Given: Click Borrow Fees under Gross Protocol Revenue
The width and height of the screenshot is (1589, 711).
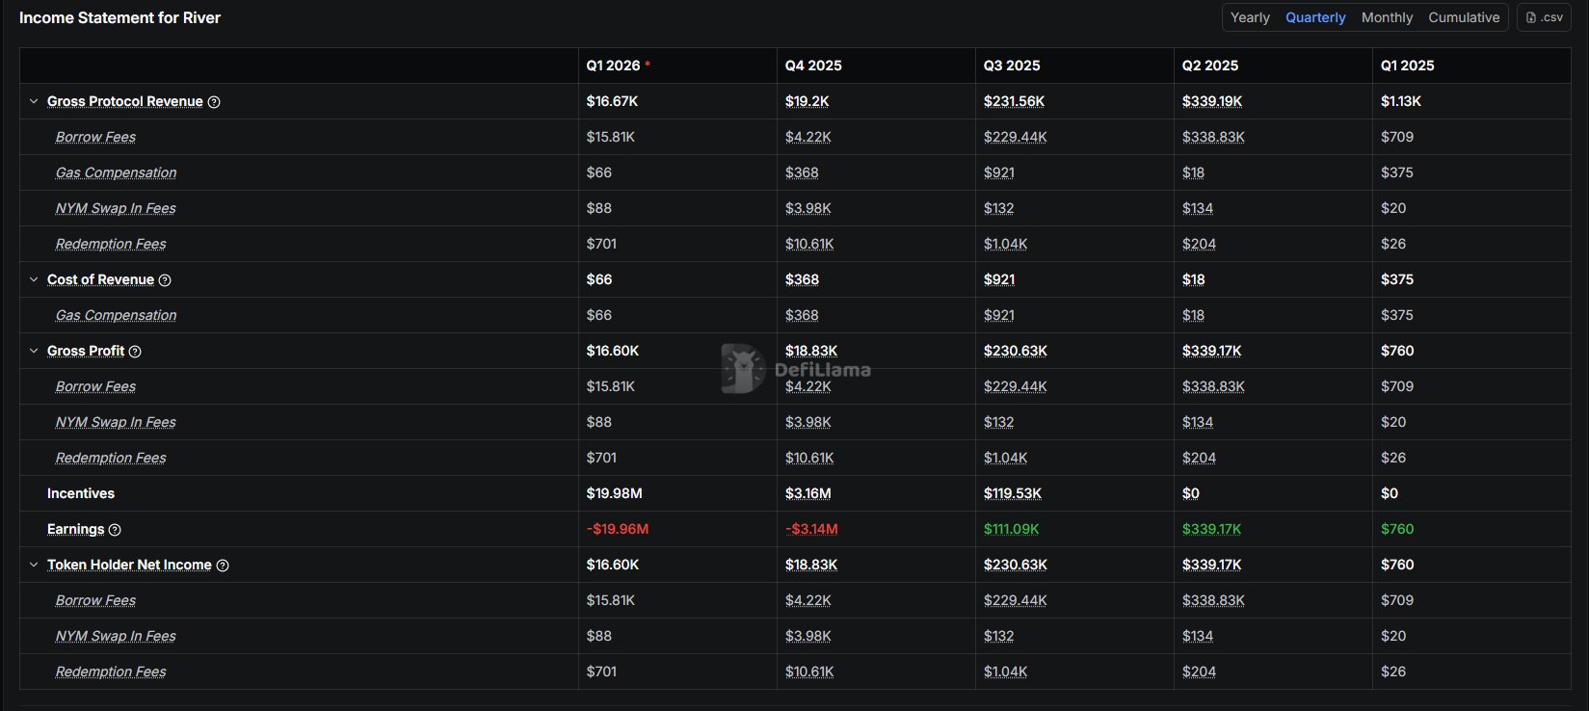Looking at the screenshot, I should (95, 137).
